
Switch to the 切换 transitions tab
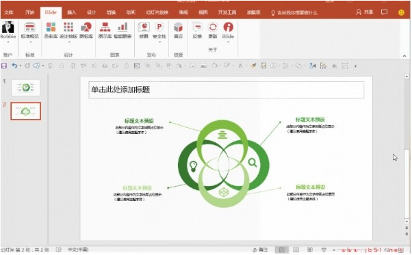pyautogui.click(x=111, y=12)
